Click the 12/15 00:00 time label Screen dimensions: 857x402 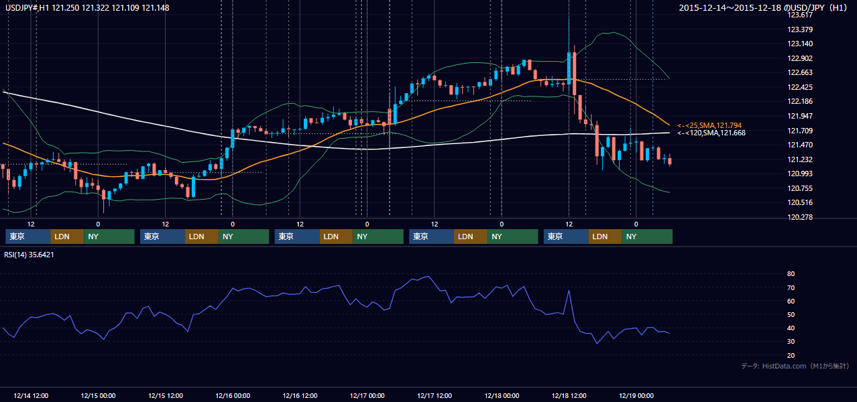pyautogui.click(x=98, y=395)
